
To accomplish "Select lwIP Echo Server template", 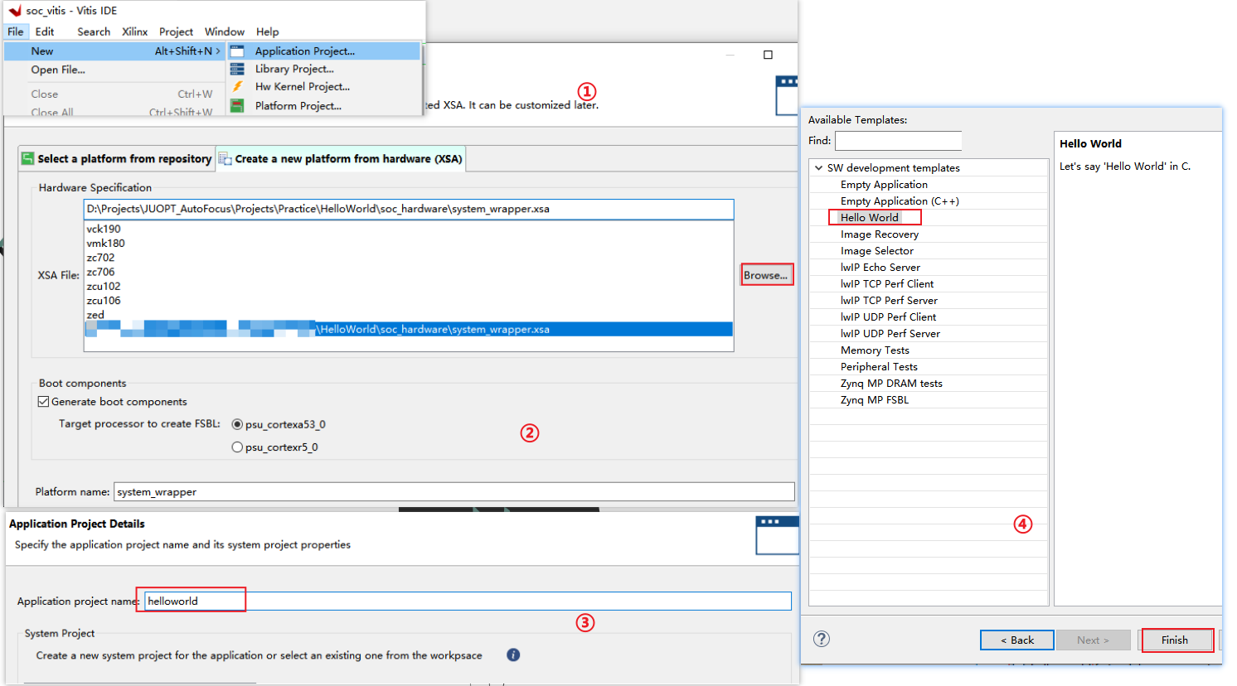I will click(x=880, y=267).
